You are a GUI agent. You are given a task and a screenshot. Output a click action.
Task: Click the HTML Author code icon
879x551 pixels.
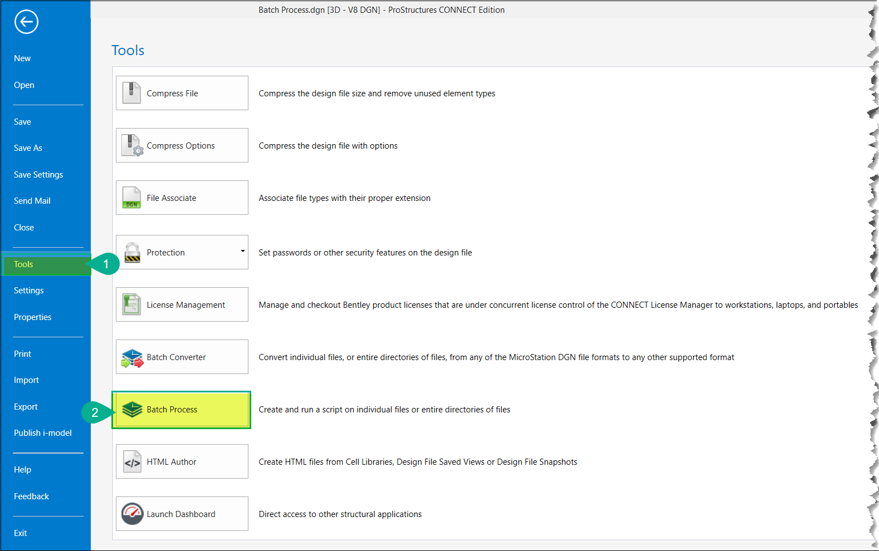132,461
